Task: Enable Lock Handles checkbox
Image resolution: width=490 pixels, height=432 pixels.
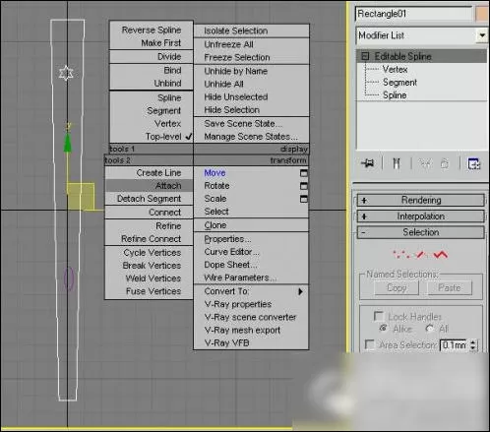Action: [378, 316]
